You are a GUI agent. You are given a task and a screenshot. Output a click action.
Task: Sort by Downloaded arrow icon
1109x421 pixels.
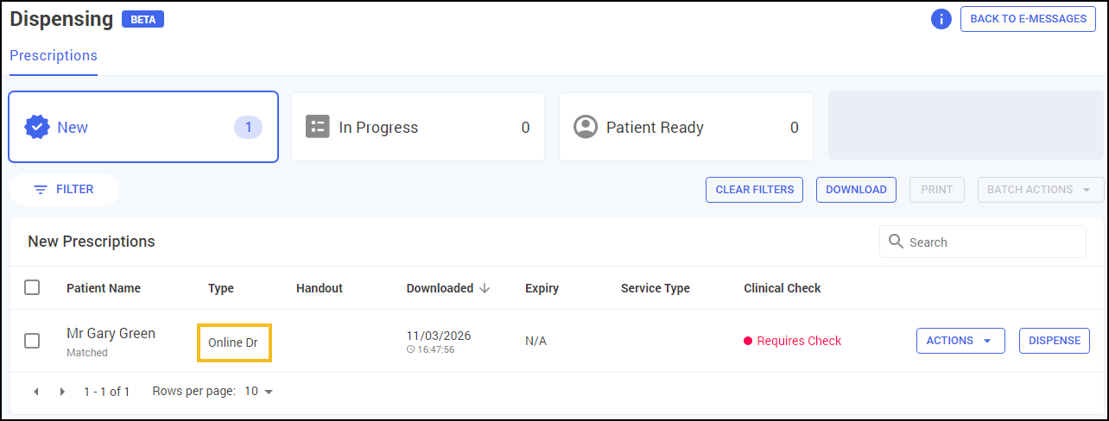point(485,288)
